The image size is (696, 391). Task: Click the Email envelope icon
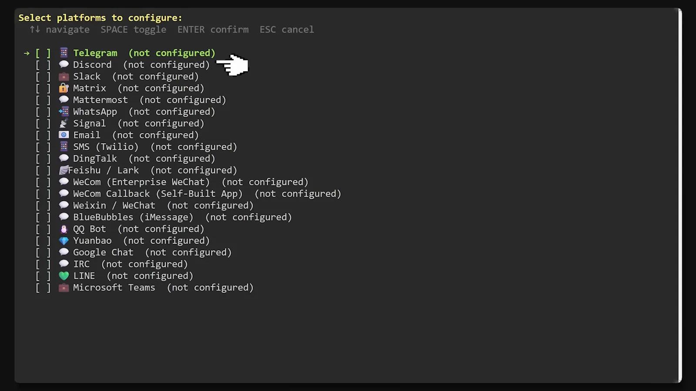tap(64, 135)
